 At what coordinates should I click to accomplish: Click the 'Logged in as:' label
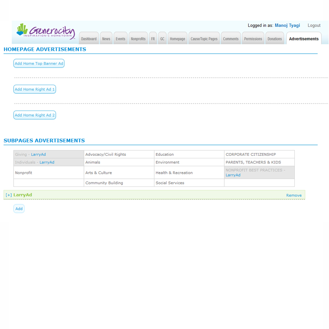[261, 25]
